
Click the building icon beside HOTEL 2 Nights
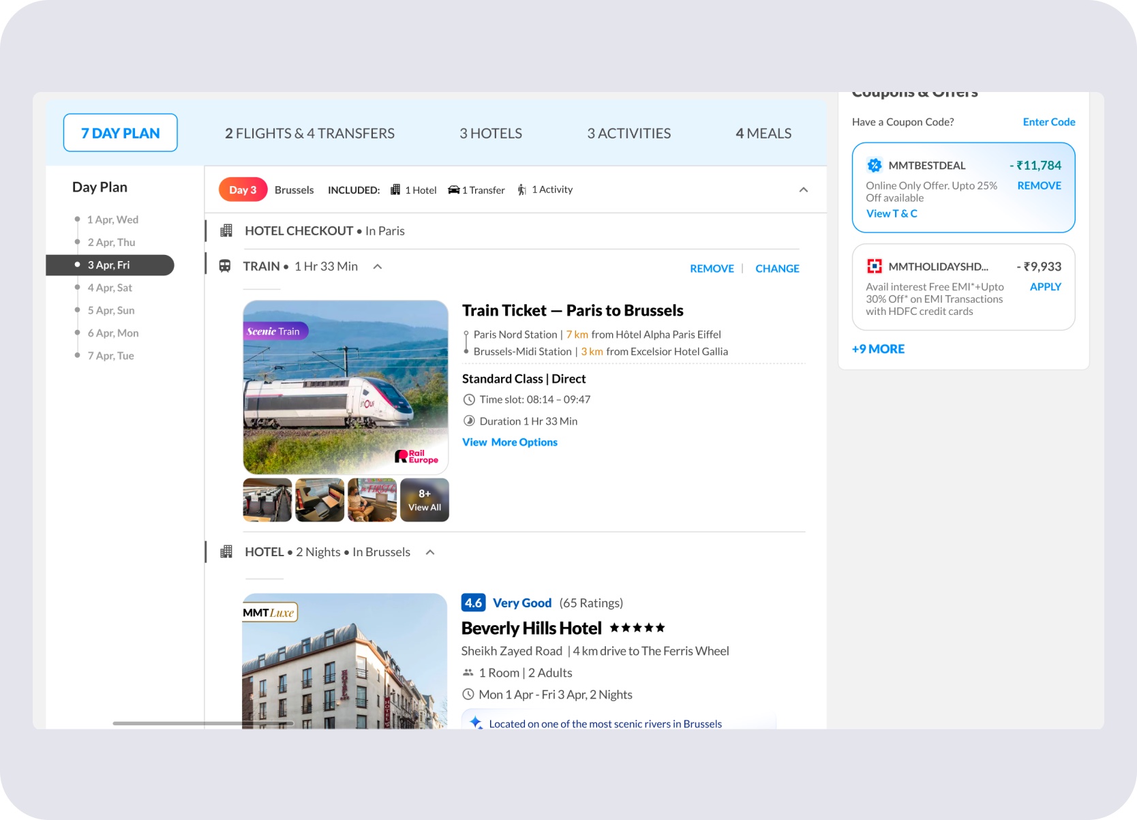pos(226,552)
